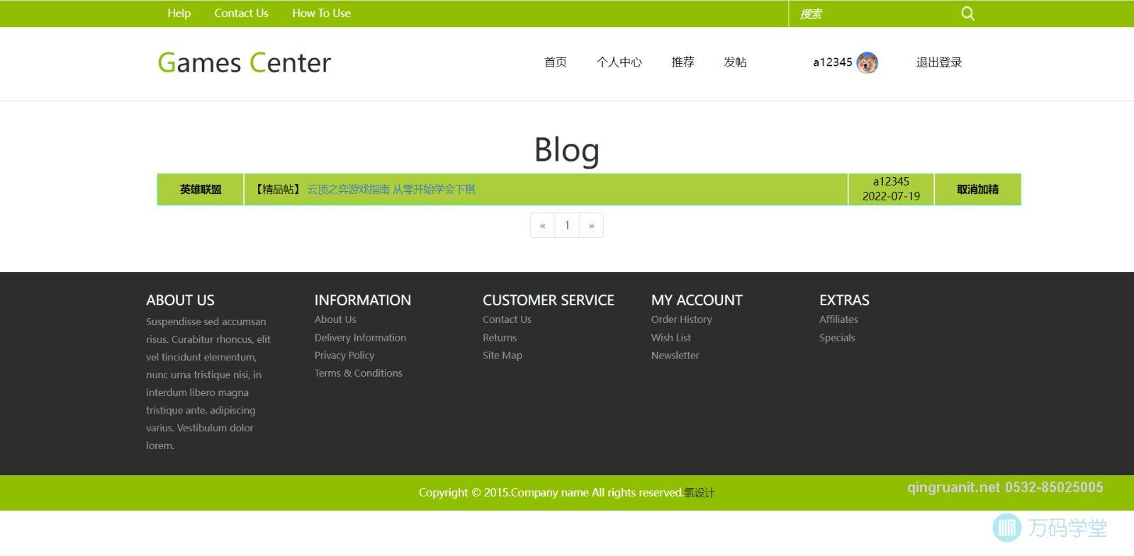Viewport: 1134px width, 556px height.
Task: Select 发帖 in the navigation menu
Action: tap(735, 62)
